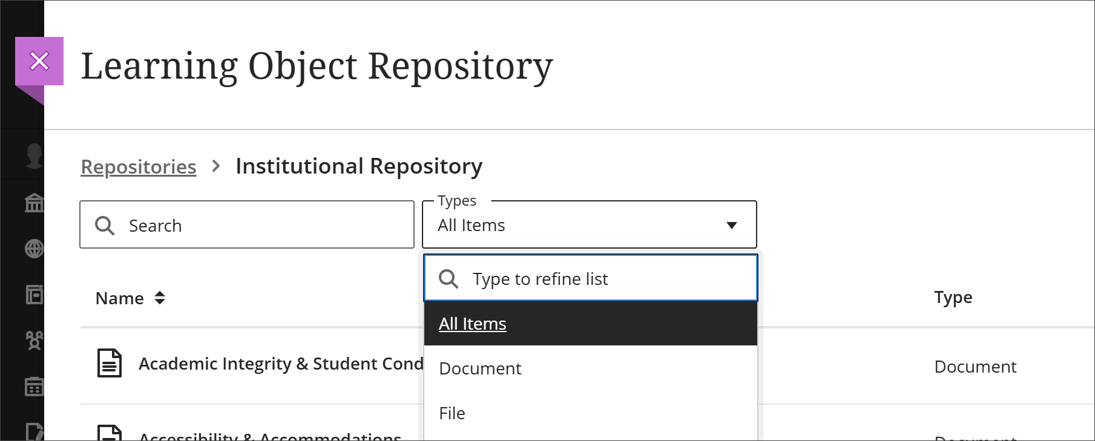Collapse the Types dropdown arrow
This screenshot has height=441, width=1095.
(731, 226)
